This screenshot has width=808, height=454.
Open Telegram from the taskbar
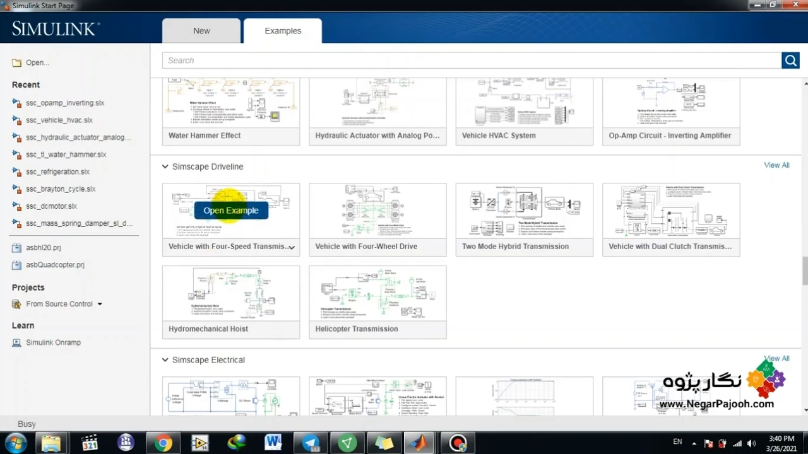click(311, 443)
